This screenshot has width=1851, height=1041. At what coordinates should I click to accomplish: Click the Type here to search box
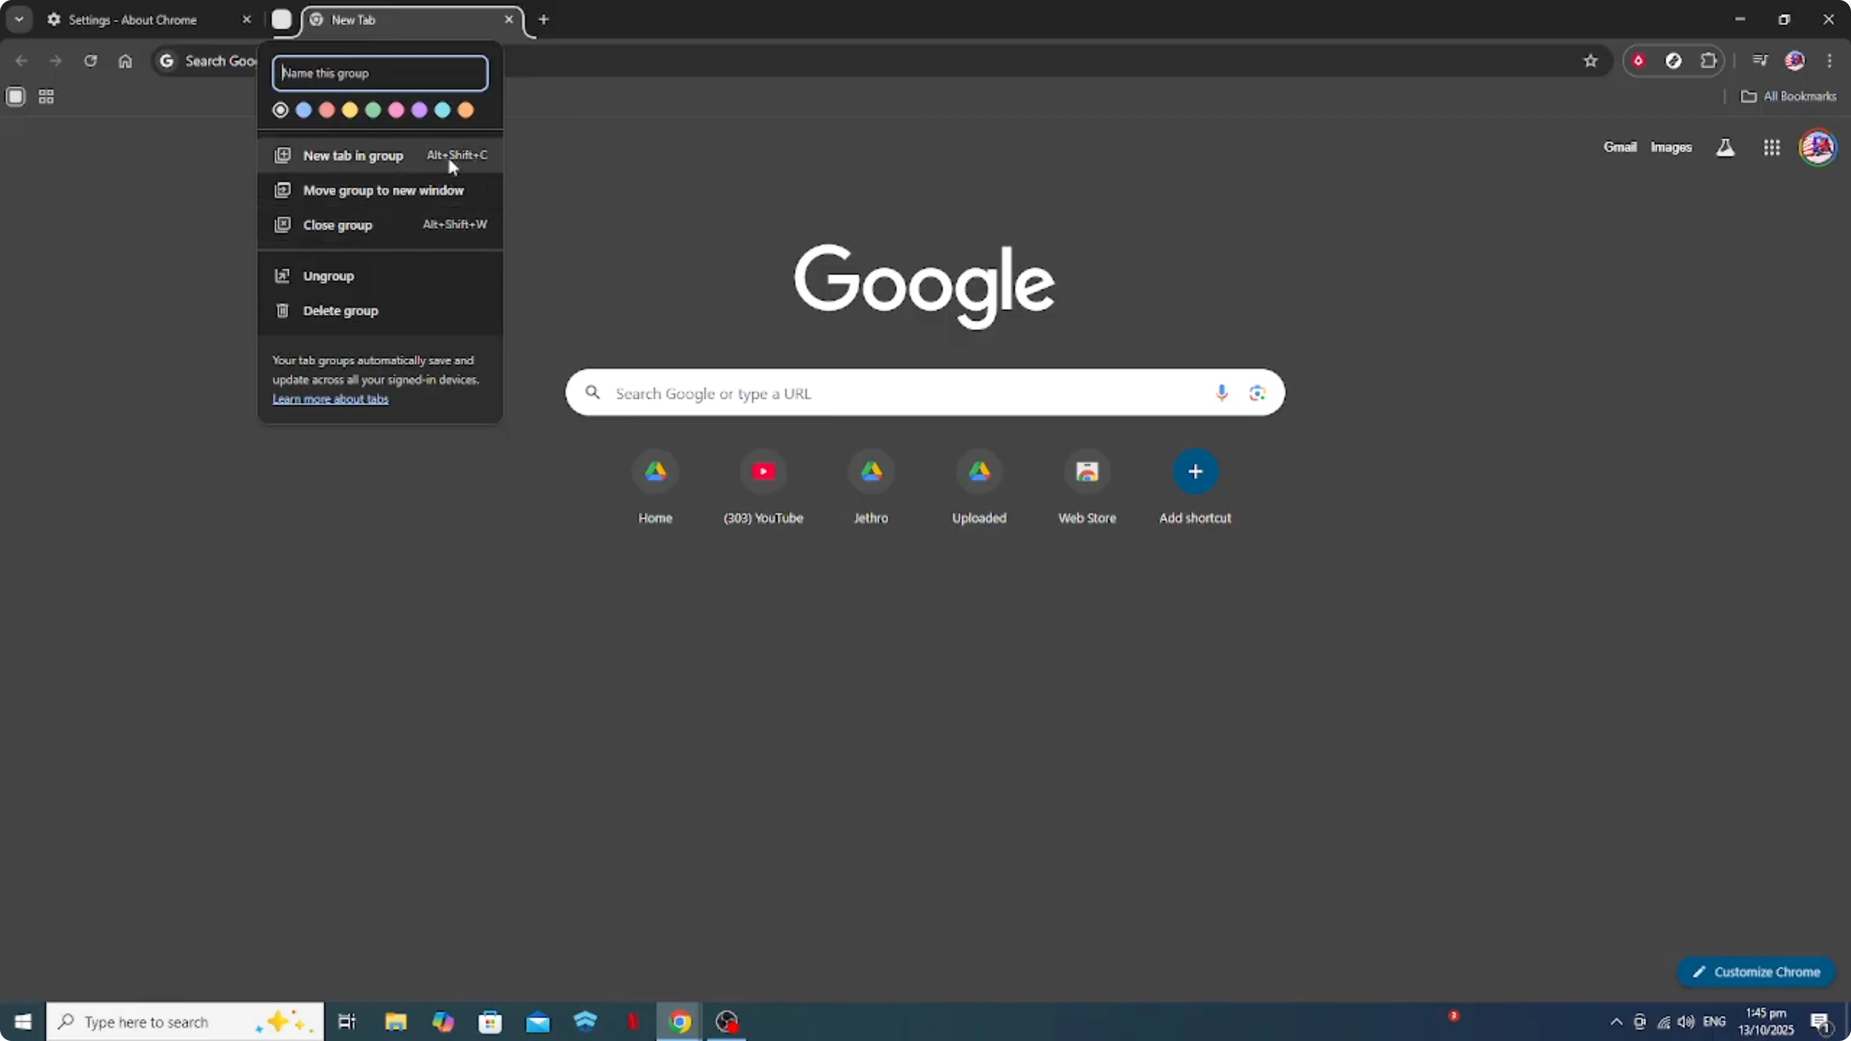click(x=186, y=1021)
